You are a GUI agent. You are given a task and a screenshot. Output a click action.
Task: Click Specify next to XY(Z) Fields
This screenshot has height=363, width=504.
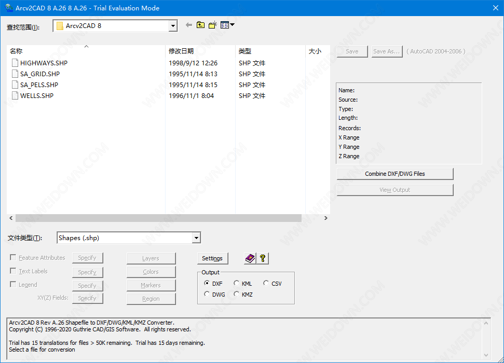pyautogui.click(x=87, y=298)
